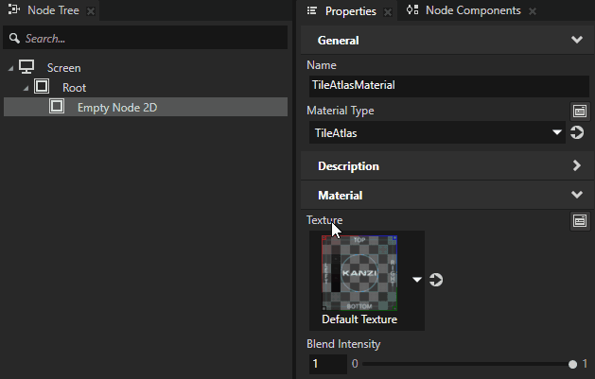Screen dimensions: 595x379
Task: Click the Blend Intensity slider handle
Action: point(572,364)
